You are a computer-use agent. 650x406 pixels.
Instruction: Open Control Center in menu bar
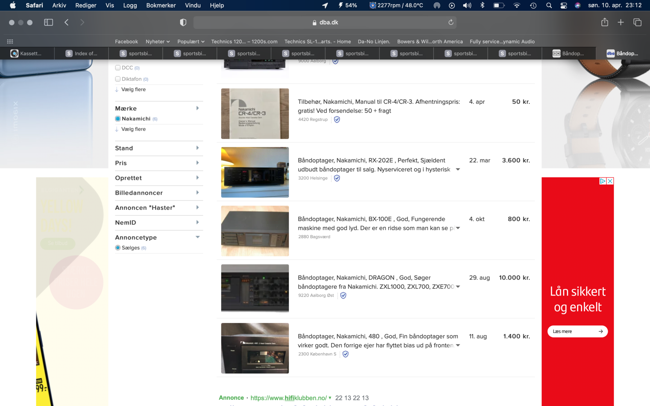click(563, 5)
